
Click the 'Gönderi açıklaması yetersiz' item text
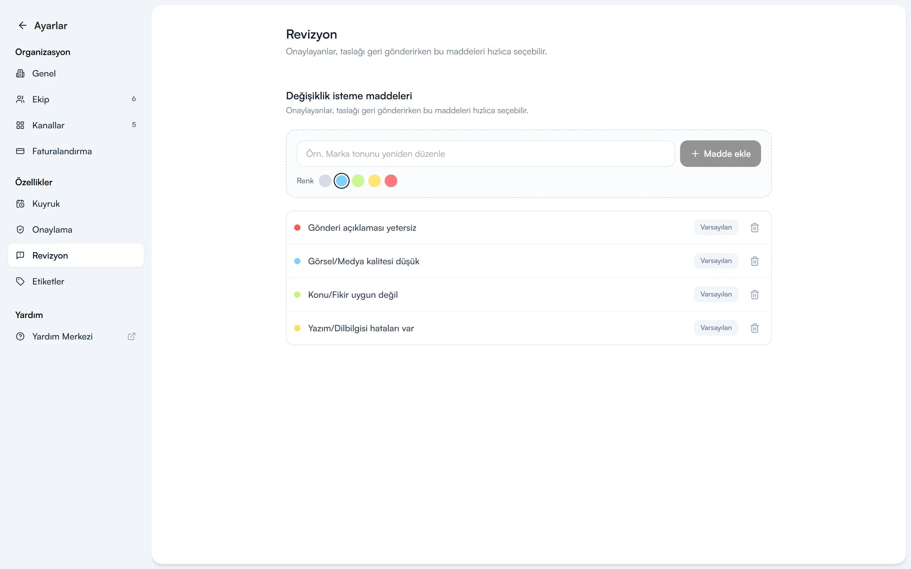[x=362, y=228]
